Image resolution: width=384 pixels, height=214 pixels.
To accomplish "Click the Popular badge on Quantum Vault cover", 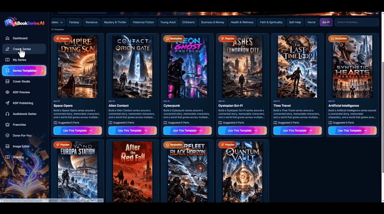I will [x=228, y=145].
